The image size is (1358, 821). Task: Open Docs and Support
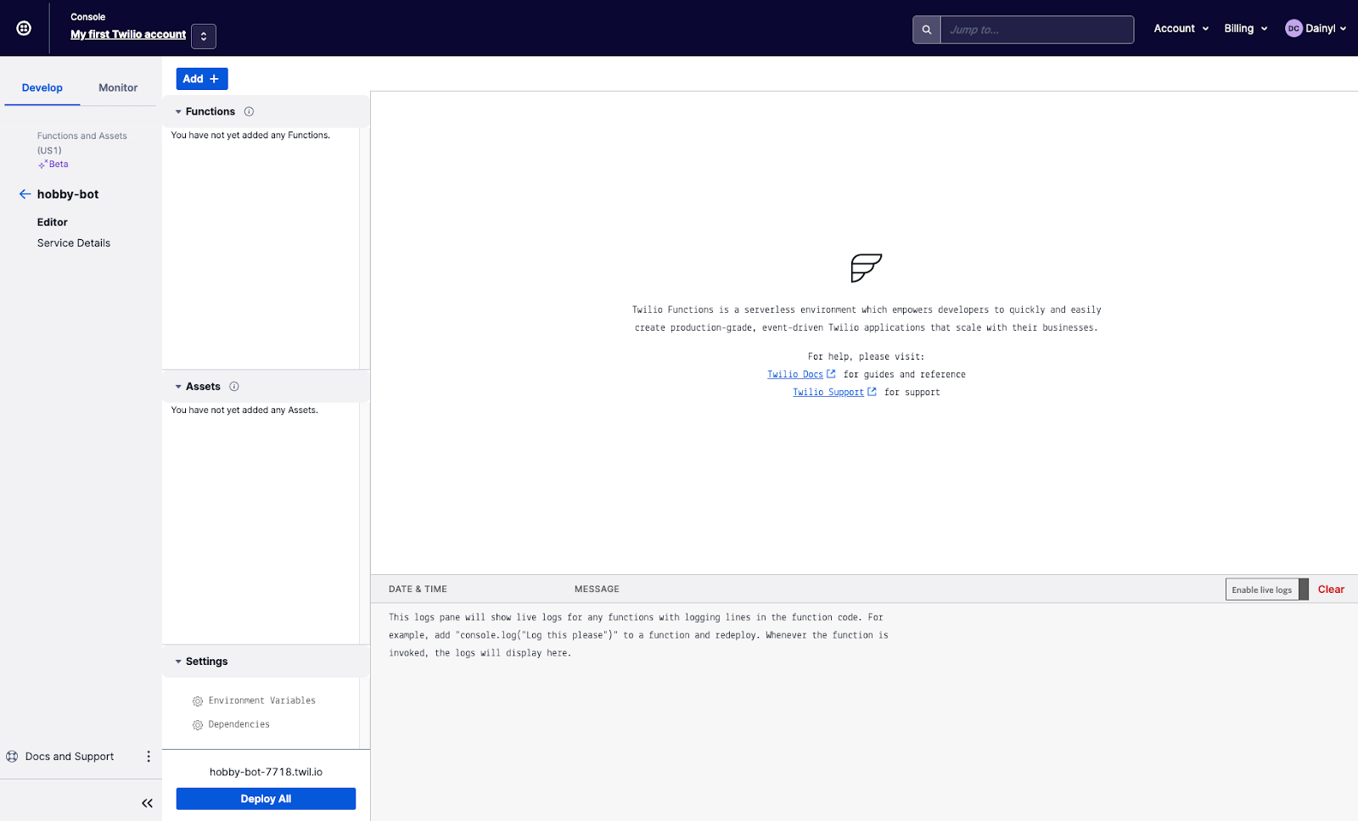pos(70,757)
